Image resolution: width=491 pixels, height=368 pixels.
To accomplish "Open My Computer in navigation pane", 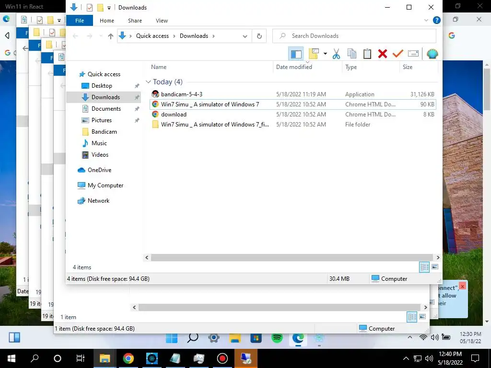I will coord(105,185).
